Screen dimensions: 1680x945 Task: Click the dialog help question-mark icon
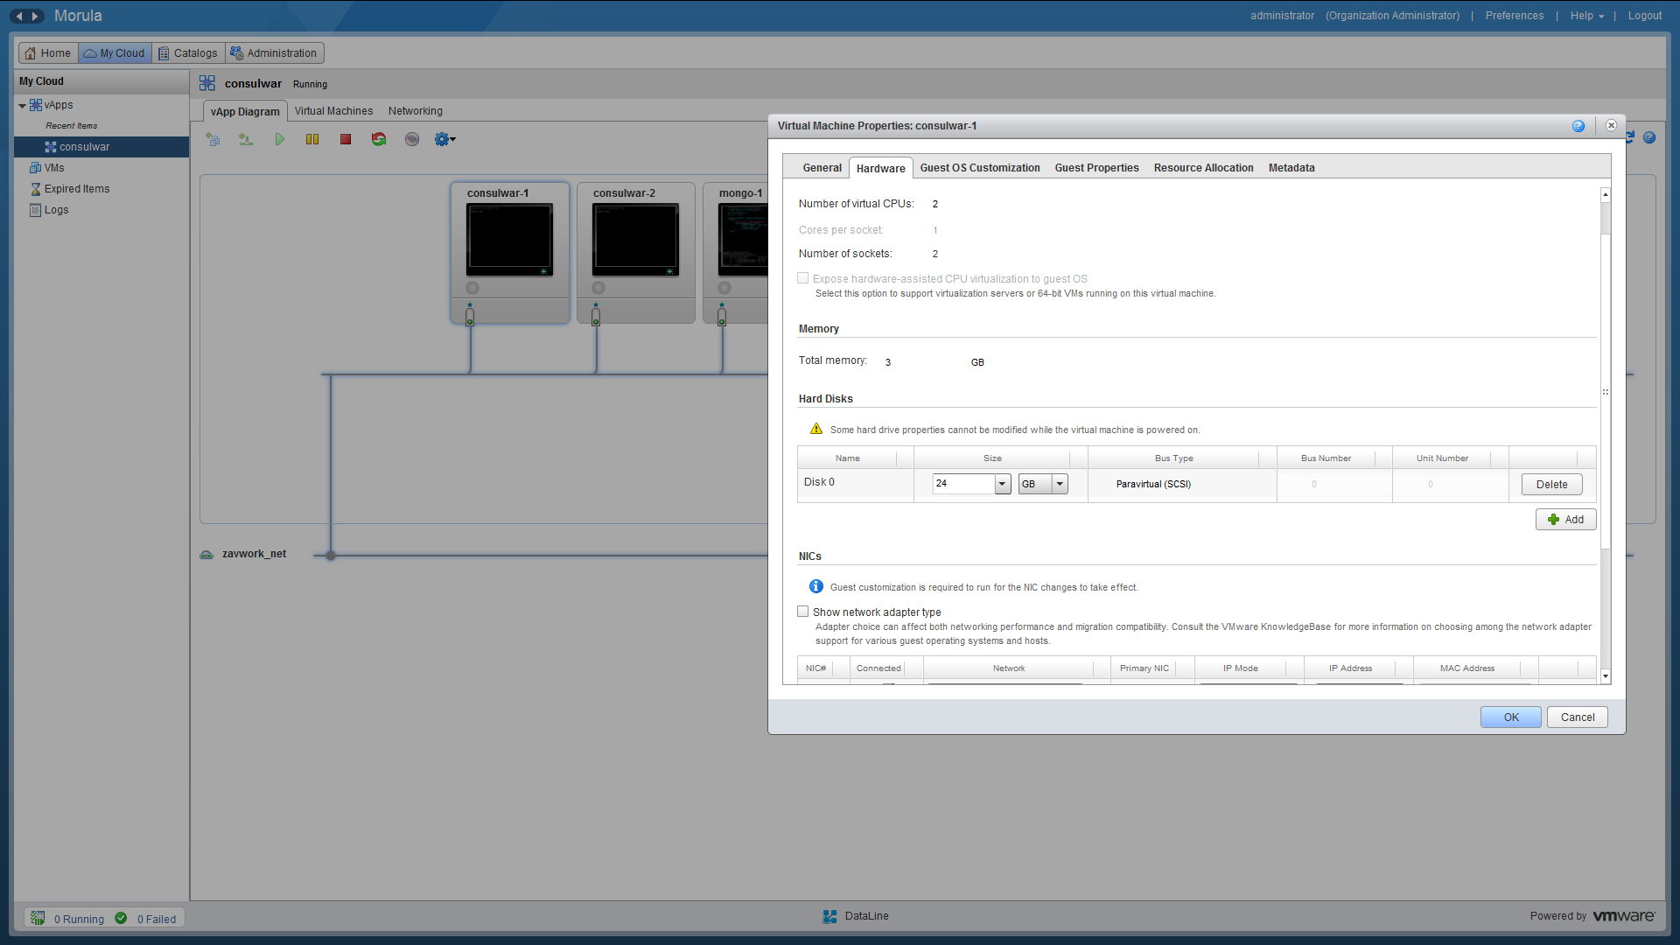[x=1578, y=126]
